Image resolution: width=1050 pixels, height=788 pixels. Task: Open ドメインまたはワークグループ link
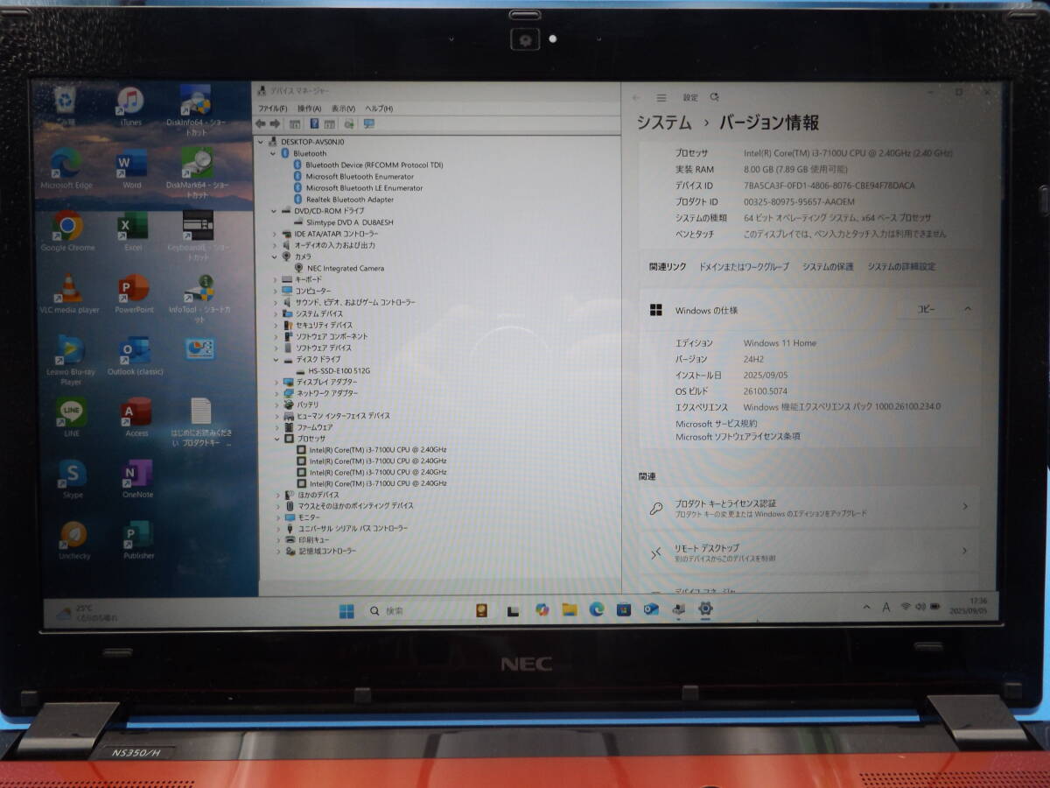744,266
